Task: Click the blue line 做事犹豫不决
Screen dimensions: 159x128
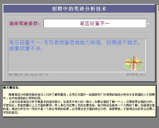Action: [26, 48]
